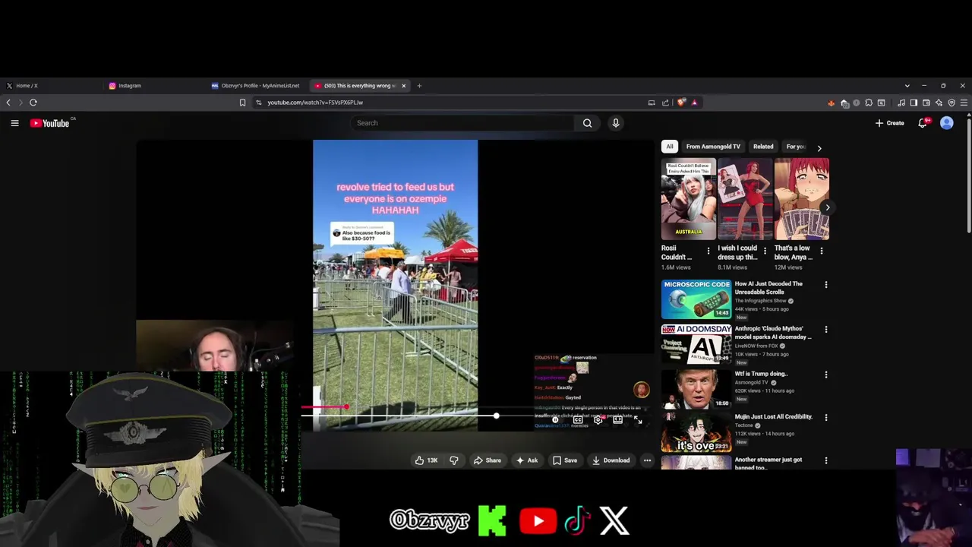Pause the YouTube video

coord(555,419)
